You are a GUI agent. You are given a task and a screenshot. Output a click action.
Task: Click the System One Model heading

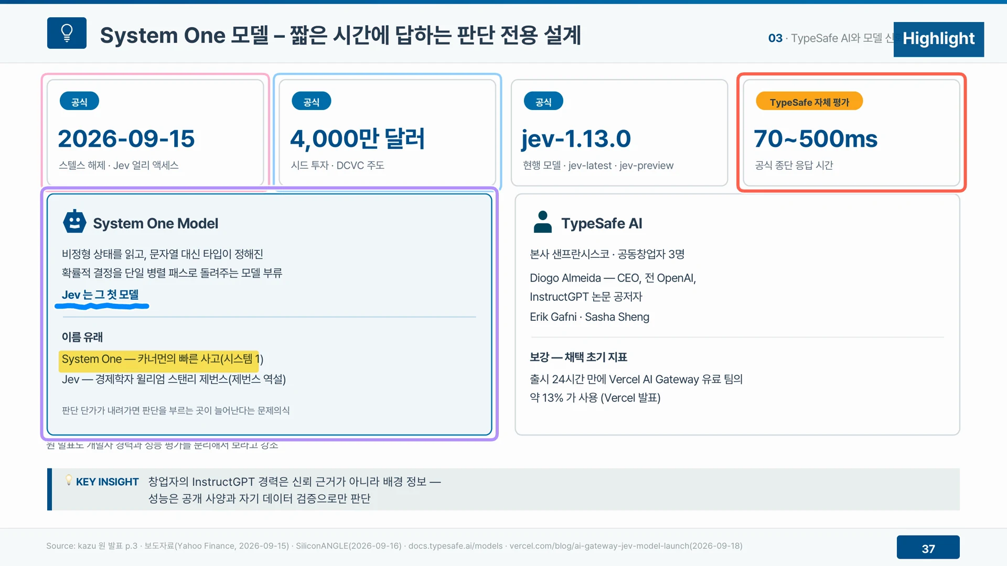coord(155,223)
